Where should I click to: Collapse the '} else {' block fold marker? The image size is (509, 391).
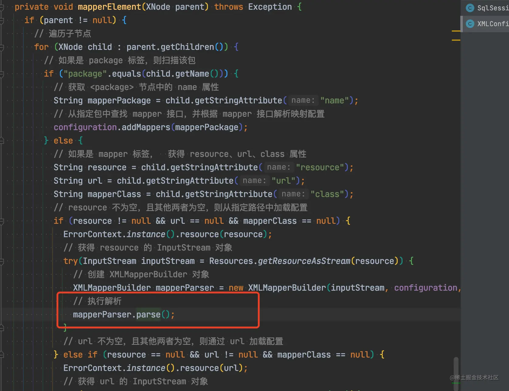[2, 140]
